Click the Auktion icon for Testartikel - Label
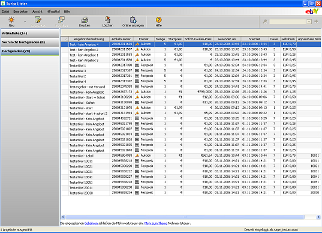322x233 pixels. click(x=137, y=156)
